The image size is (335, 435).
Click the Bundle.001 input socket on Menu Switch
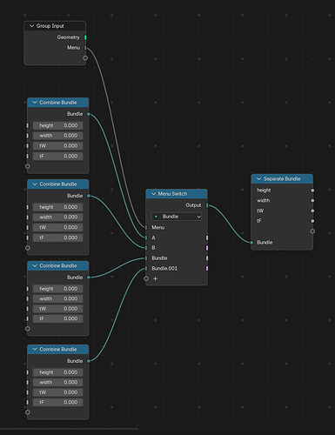coord(146,269)
